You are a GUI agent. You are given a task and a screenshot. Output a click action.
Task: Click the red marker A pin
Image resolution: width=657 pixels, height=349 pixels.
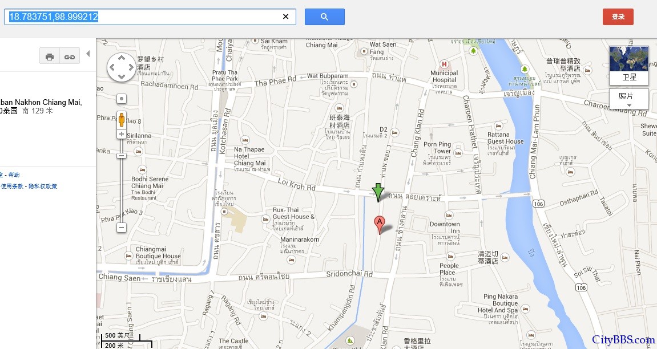[379, 225]
